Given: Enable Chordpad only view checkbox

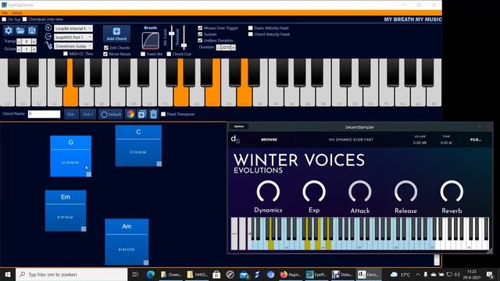Looking at the screenshot, I should tap(25, 20).
